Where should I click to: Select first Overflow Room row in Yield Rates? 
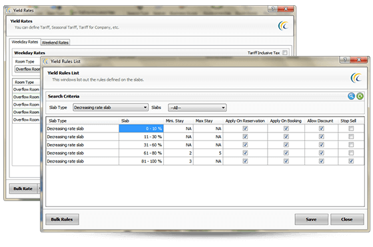point(26,89)
